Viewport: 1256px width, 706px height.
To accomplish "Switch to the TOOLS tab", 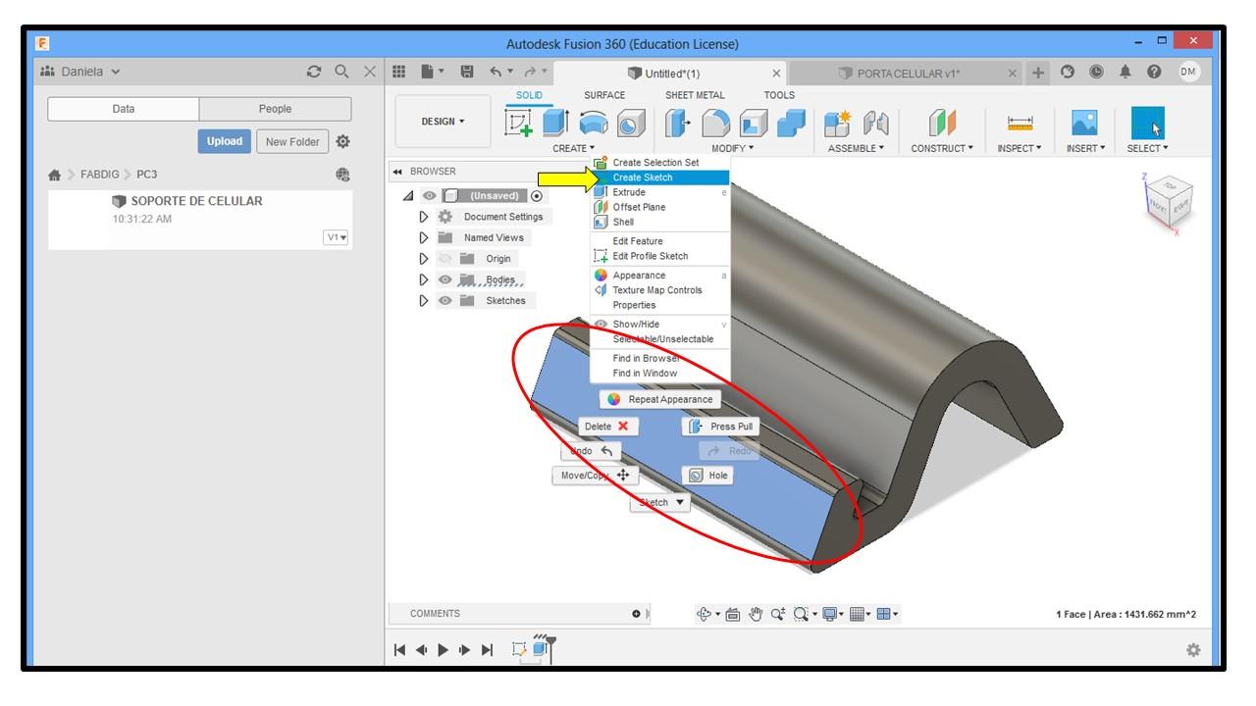I will pos(780,95).
